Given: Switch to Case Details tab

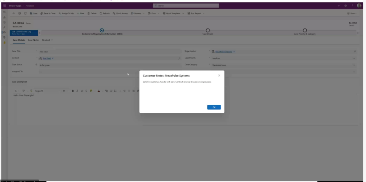Looking at the screenshot, I should [x=19, y=40].
